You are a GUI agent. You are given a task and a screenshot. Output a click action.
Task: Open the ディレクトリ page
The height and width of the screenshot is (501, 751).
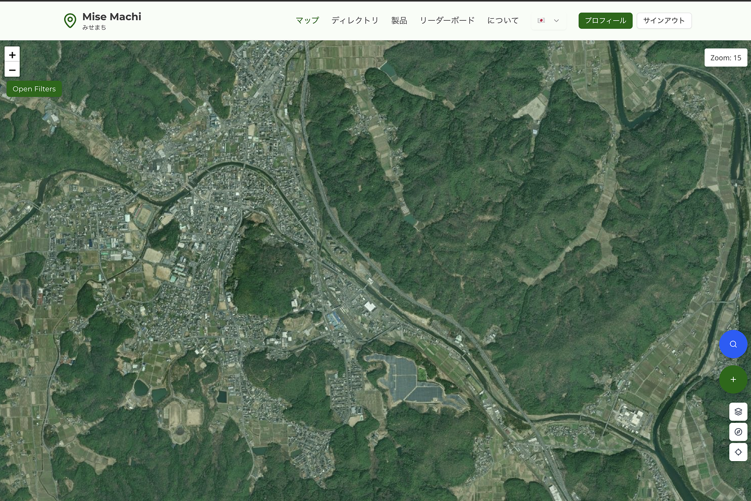[355, 20]
